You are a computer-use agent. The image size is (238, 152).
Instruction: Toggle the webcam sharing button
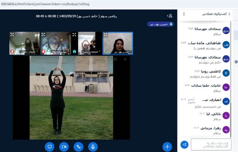coord(64,147)
